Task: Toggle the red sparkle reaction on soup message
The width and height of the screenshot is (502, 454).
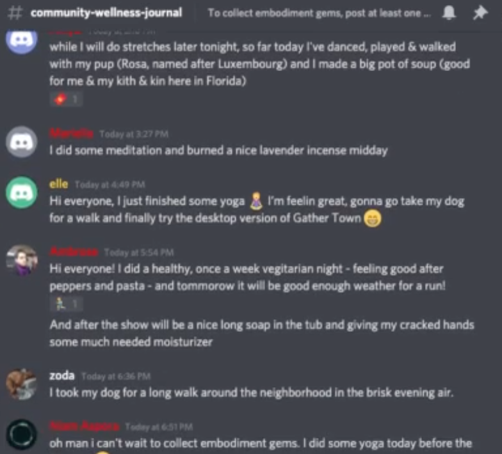Action: point(67,99)
